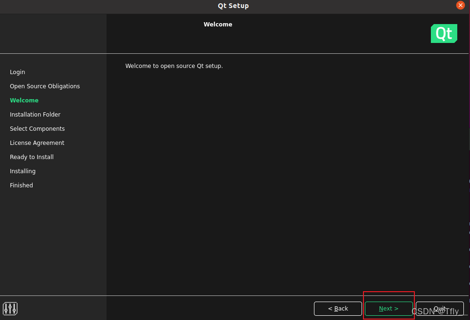The height and width of the screenshot is (320, 470).
Task: Click the green Qt logo
Action: 444,34
